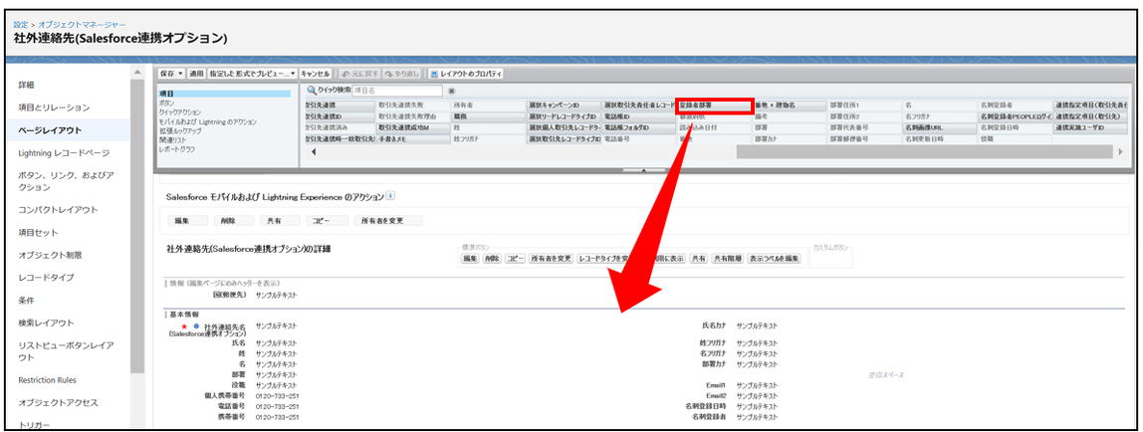Click the 登録者部署 palette field
The image size is (1143, 432).
coord(714,106)
